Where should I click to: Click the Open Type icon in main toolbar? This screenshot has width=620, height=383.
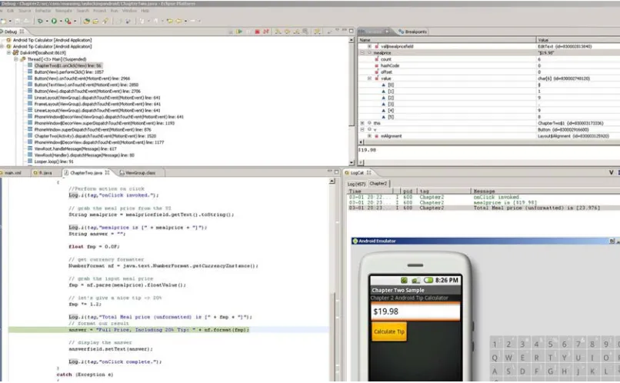87,21
